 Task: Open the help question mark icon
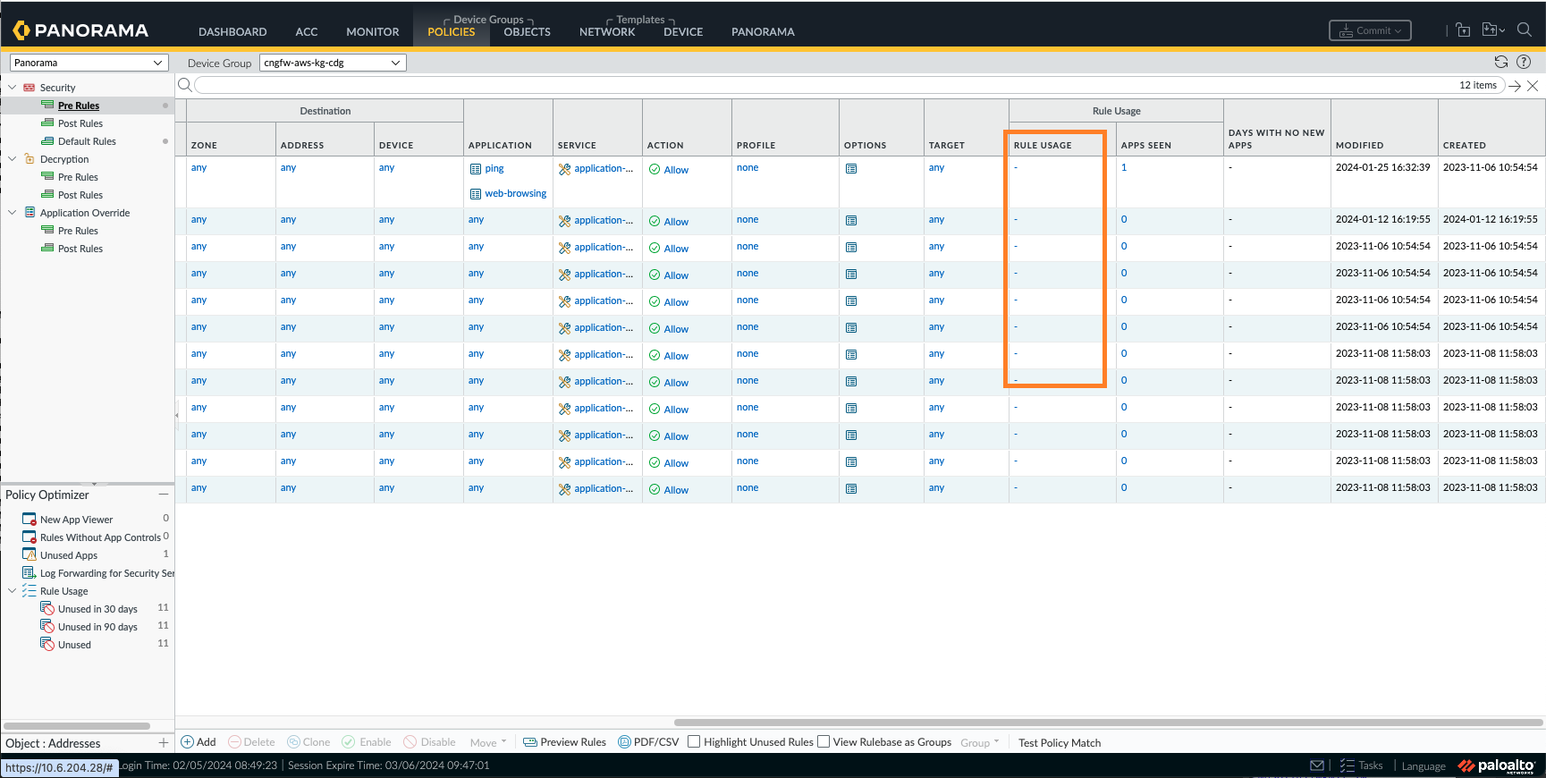1524,62
